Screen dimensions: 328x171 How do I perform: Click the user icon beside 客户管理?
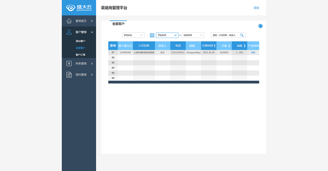(69, 32)
